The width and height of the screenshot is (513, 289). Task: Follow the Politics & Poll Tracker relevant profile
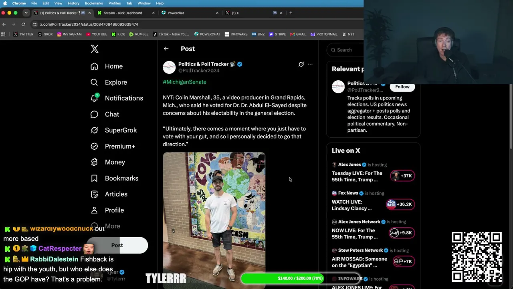click(402, 87)
